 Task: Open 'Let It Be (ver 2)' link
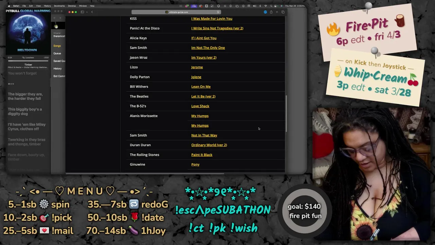203,96
